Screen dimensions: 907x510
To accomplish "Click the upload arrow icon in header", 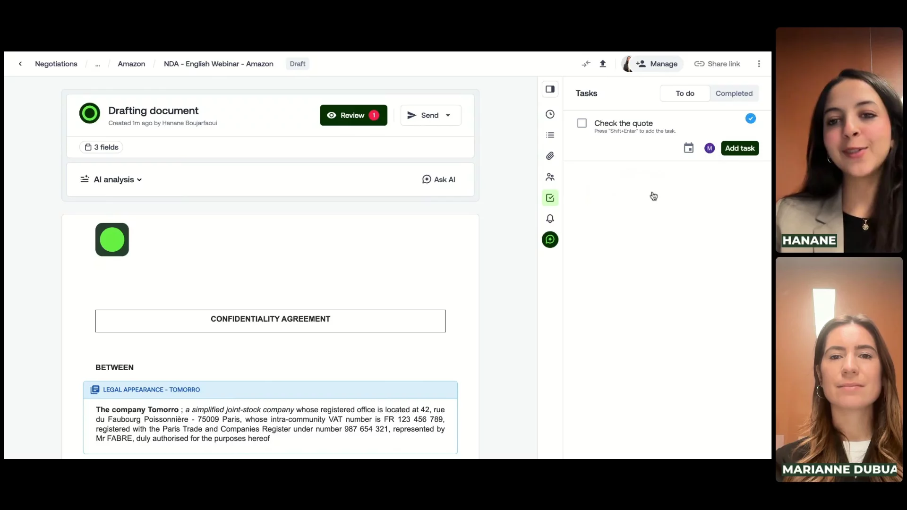I will click(603, 64).
